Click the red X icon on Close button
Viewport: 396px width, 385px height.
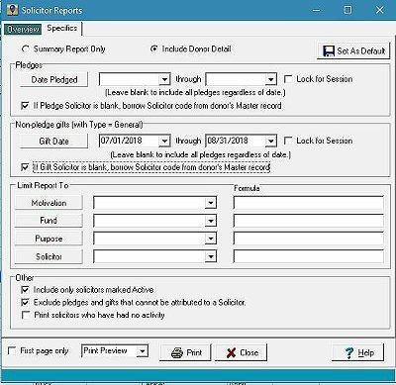[232, 353]
